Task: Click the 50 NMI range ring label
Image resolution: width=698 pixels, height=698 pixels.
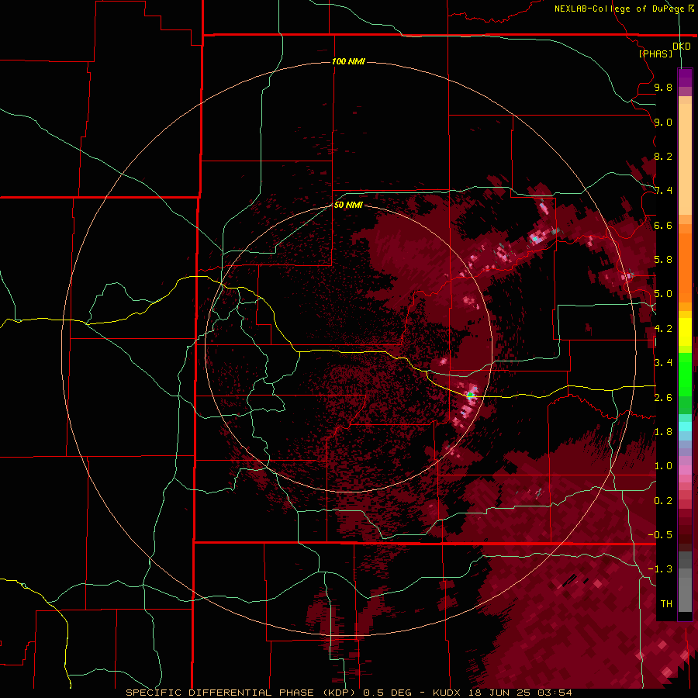Action: [x=348, y=205]
